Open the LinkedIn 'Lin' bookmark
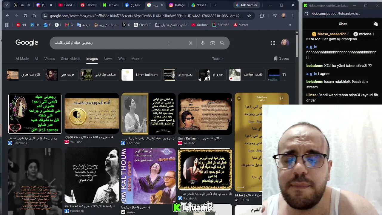The image size is (382, 215). tap(35, 25)
